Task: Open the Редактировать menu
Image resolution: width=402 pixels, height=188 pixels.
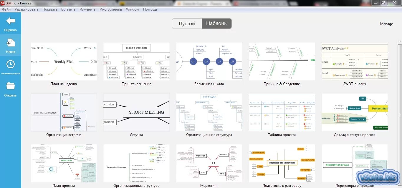Action: [x=27, y=9]
